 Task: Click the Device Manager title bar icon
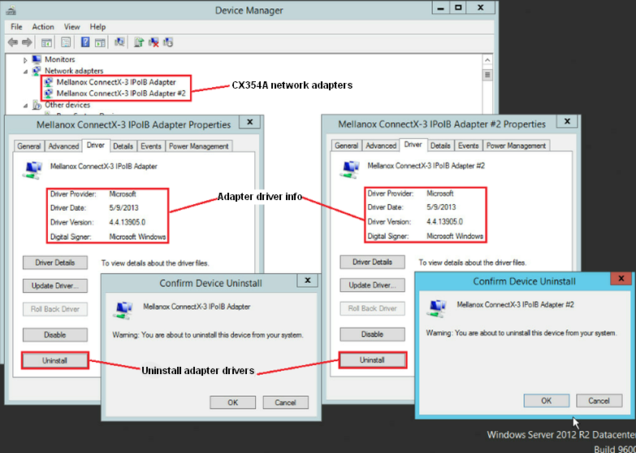[11, 10]
